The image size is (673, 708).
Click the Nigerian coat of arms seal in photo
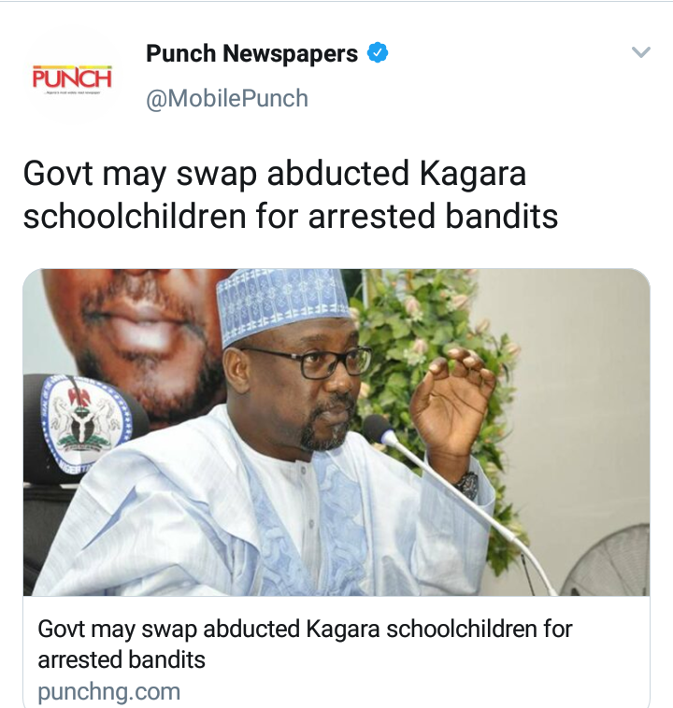84,422
